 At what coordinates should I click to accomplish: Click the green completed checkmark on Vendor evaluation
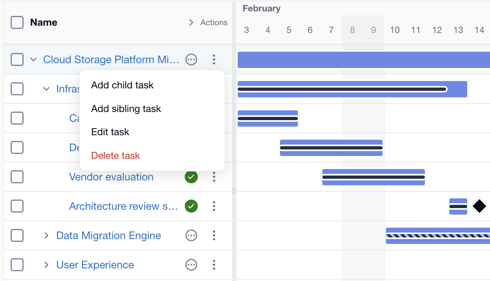point(191,177)
